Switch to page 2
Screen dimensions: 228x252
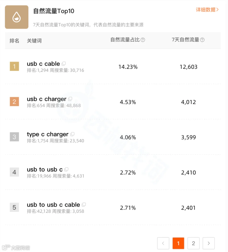point(194,243)
